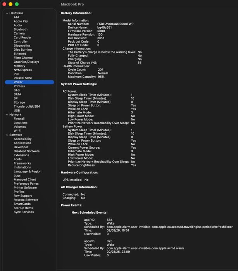This screenshot has height=271, width=238.
Task: Open Disc Burning entry
Action: pos(22,50)
